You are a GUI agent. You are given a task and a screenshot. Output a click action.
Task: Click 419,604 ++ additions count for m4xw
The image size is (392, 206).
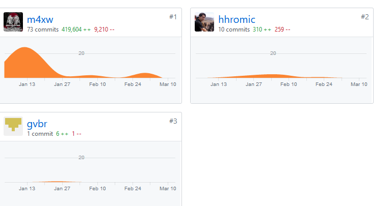pos(76,30)
